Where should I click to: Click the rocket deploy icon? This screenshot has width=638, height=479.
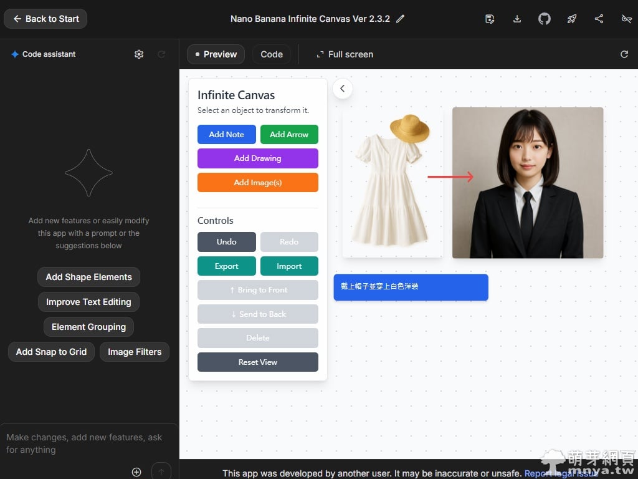click(571, 19)
